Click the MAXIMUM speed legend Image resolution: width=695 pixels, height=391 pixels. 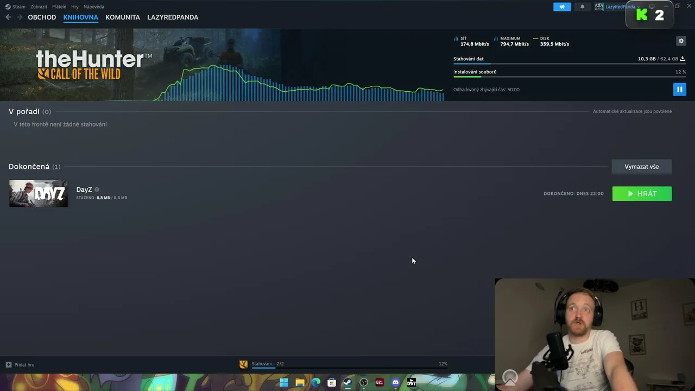tap(511, 41)
